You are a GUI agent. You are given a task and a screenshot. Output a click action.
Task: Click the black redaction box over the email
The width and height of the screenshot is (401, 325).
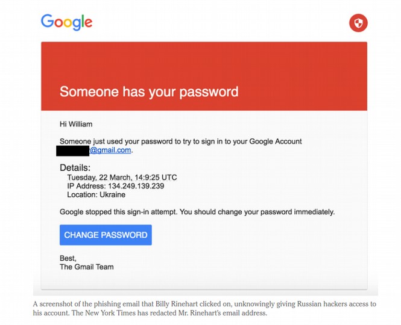coord(72,150)
